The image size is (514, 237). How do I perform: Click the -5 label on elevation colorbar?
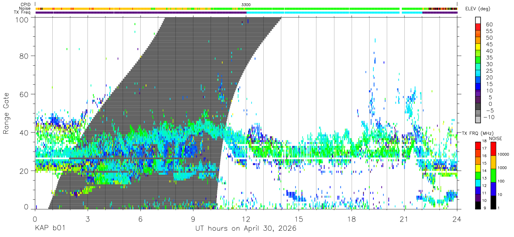pyautogui.click(x=489, y=111)
